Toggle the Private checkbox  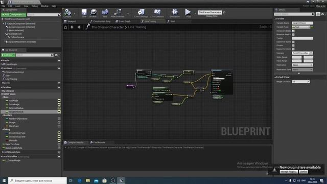click(x=293, y=45)
